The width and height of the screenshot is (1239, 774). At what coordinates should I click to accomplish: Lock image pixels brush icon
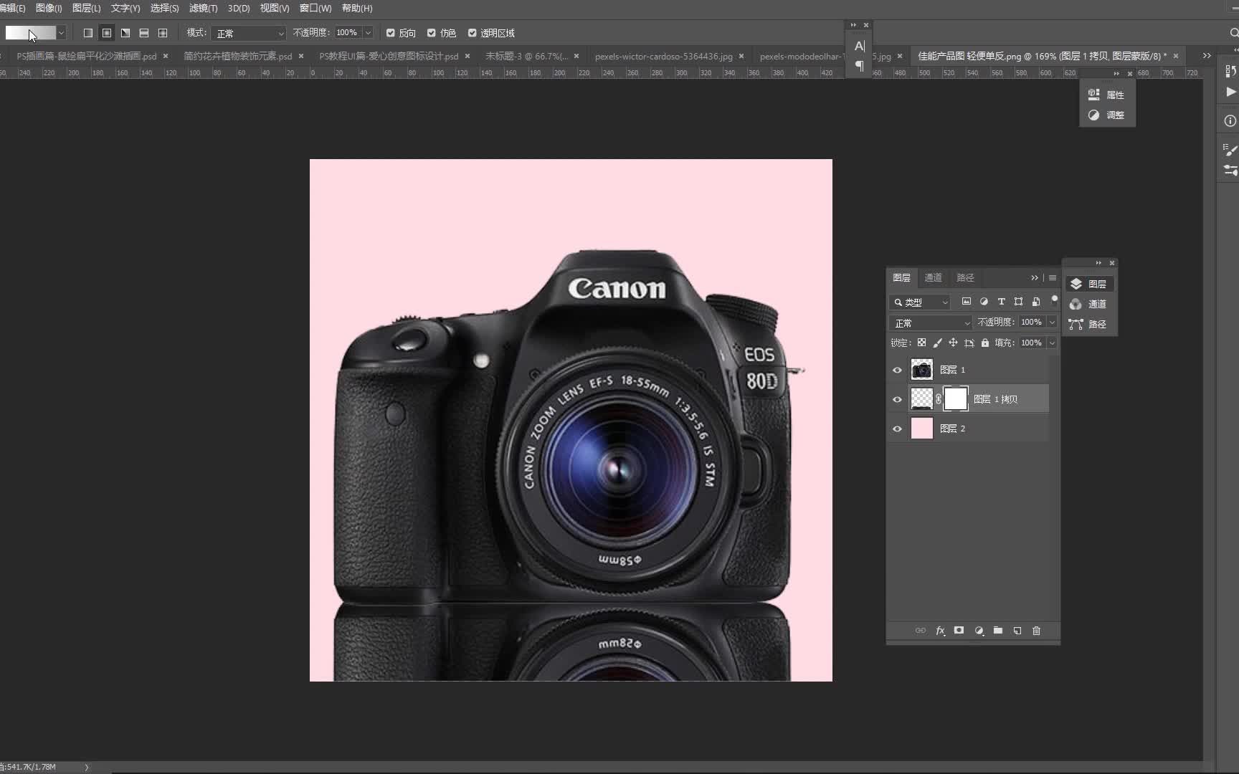pos(937,343)
